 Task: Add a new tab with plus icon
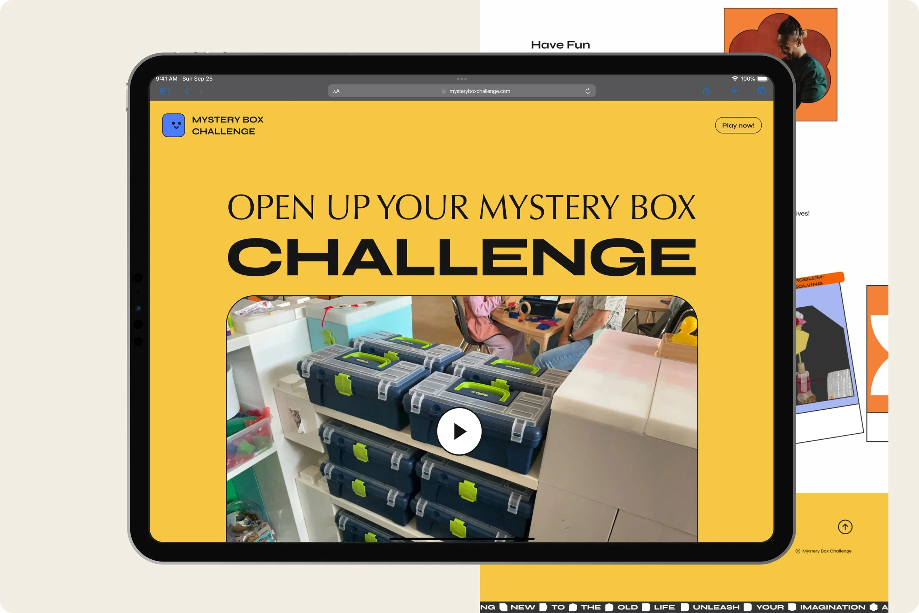coord(734,91)
